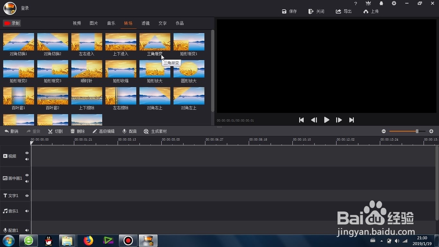
Task: Switch to the 视频 tab
Action: point(77,23)
